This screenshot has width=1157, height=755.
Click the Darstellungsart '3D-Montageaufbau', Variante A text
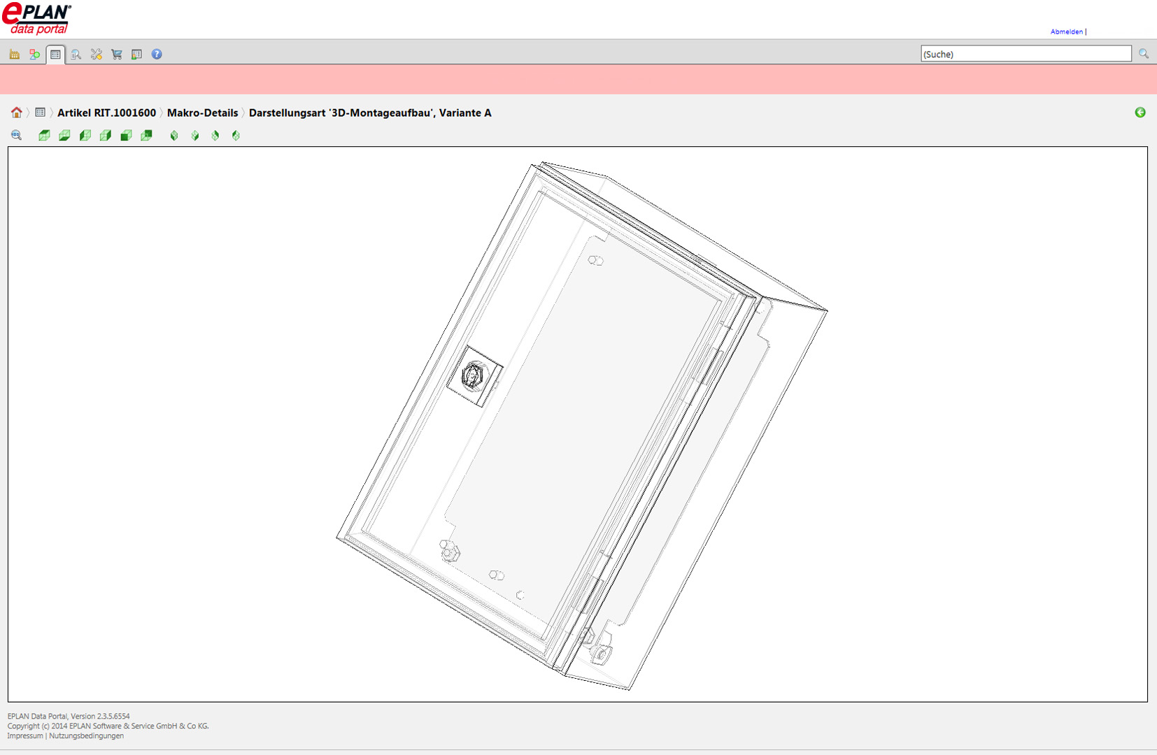click(370, 113)
